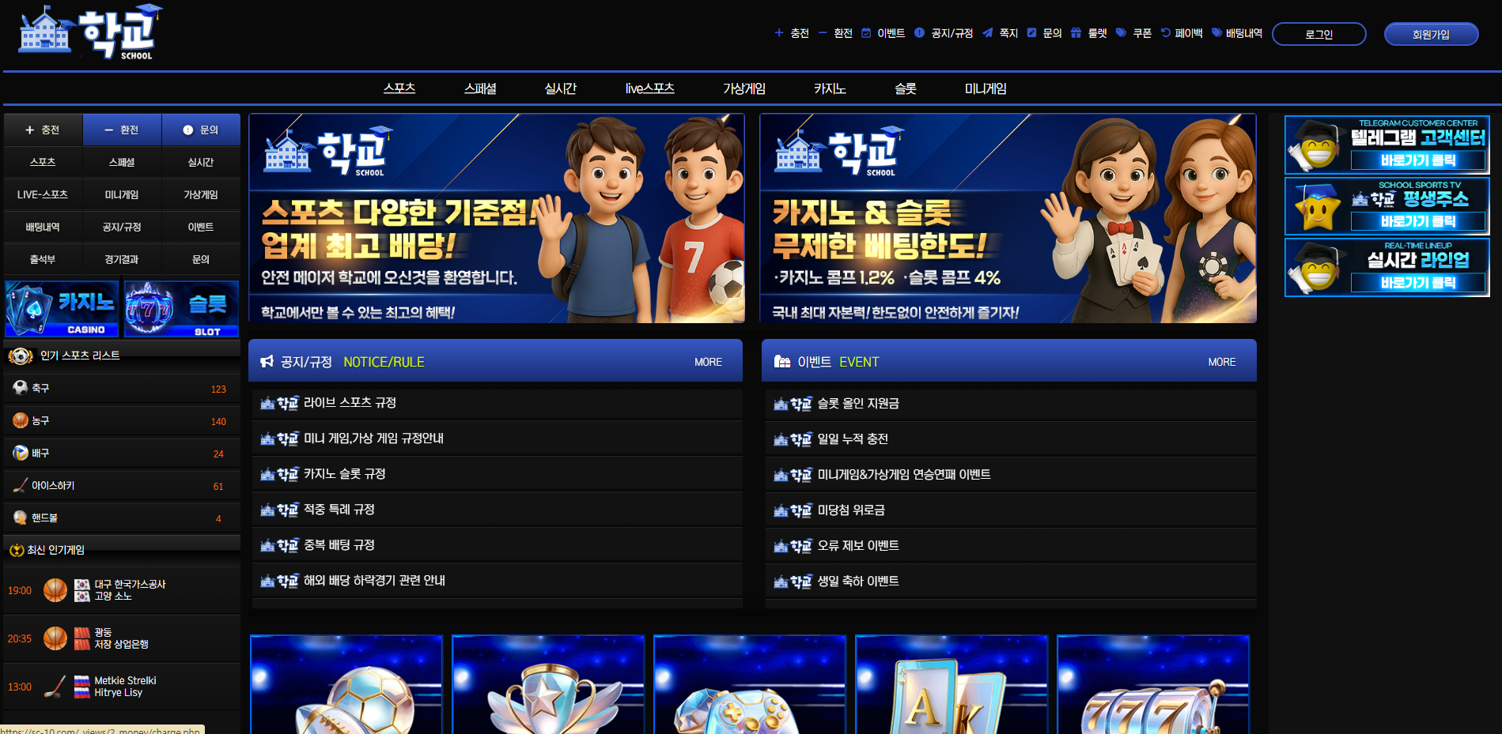Switch to the 스포츠 main menu tab
Screen dimensions: 1502x734
(x=399, y=88)
